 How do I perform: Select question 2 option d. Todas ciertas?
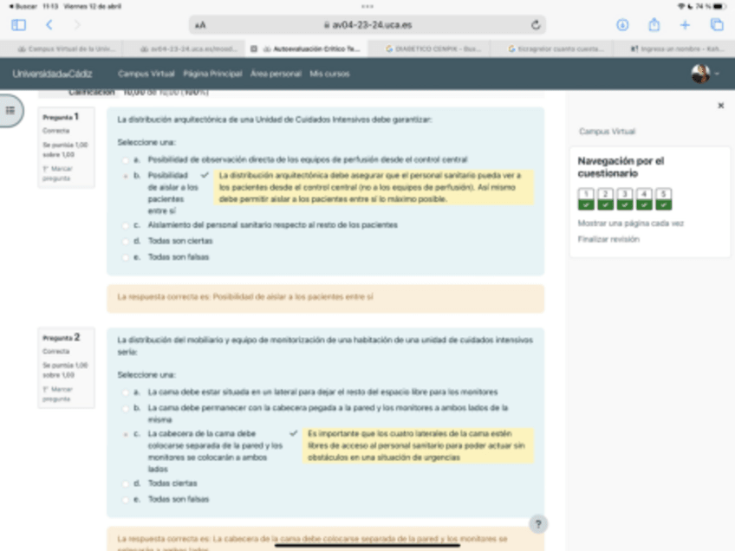pos(125,483)
